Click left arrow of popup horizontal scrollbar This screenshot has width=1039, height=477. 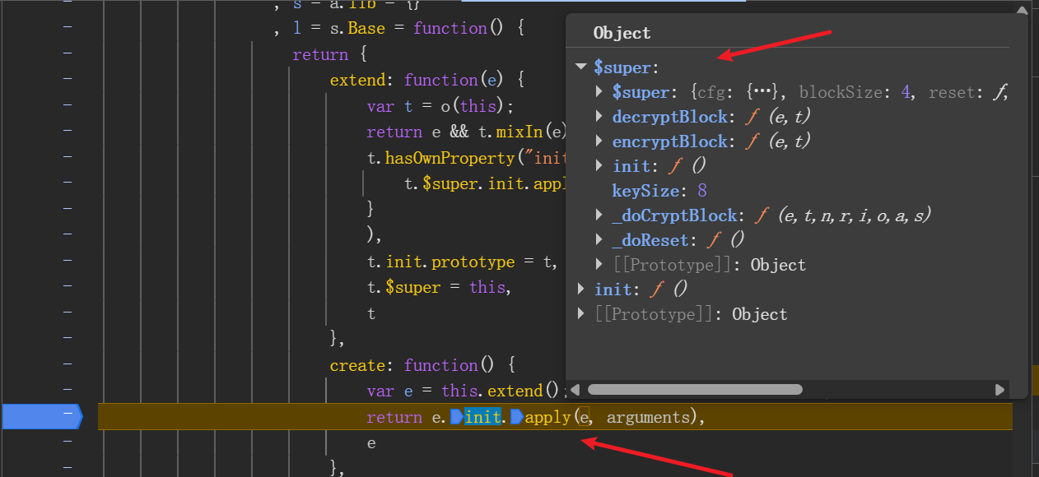(x=575, y=389)
